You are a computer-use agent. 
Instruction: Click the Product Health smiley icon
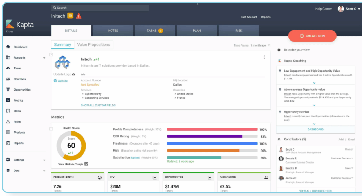click(x=100, y=177)
